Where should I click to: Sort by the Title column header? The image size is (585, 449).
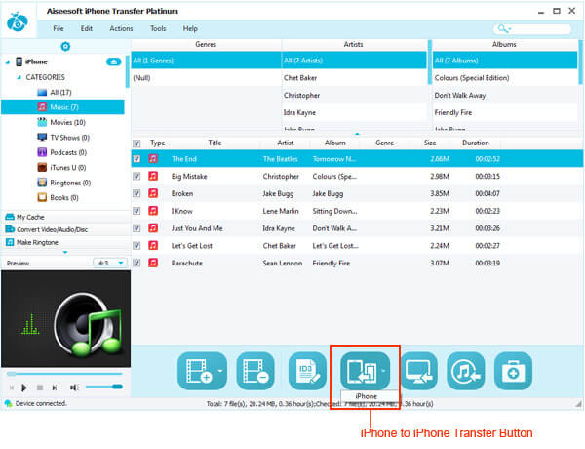[214, 143]
